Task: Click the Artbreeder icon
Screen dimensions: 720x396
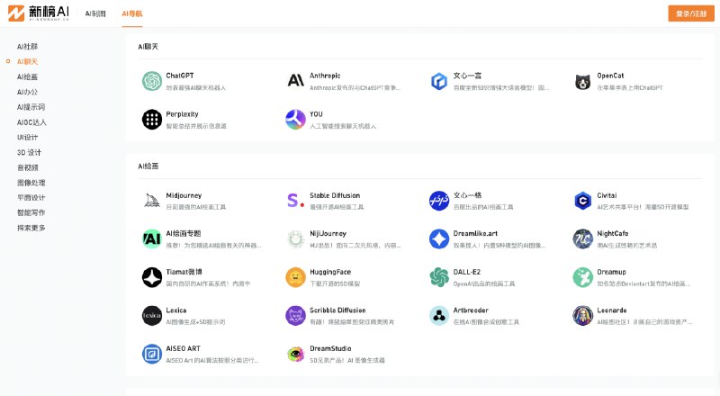Action: click(x=439, y=316)
